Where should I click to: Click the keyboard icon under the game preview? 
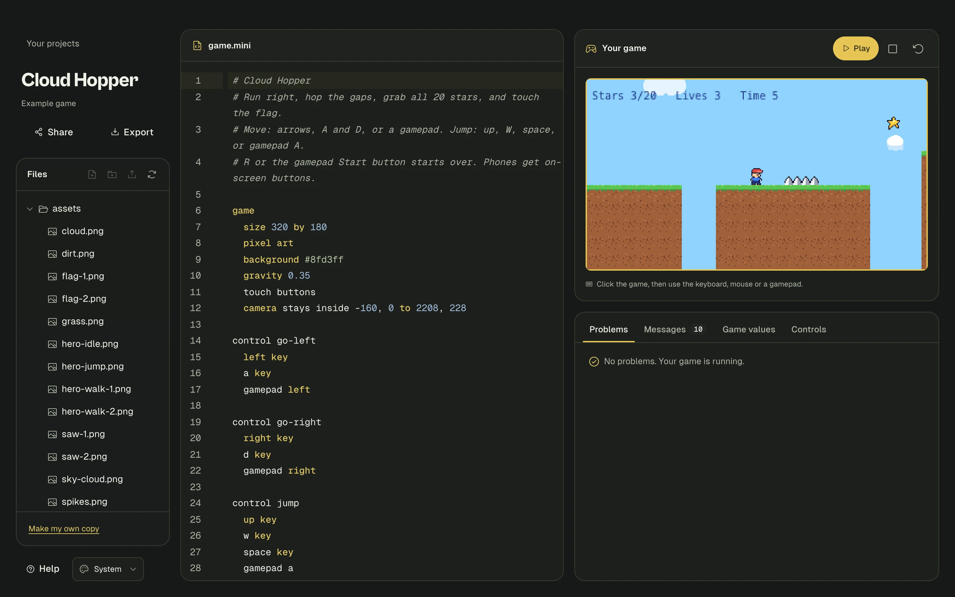pos(589,284)
